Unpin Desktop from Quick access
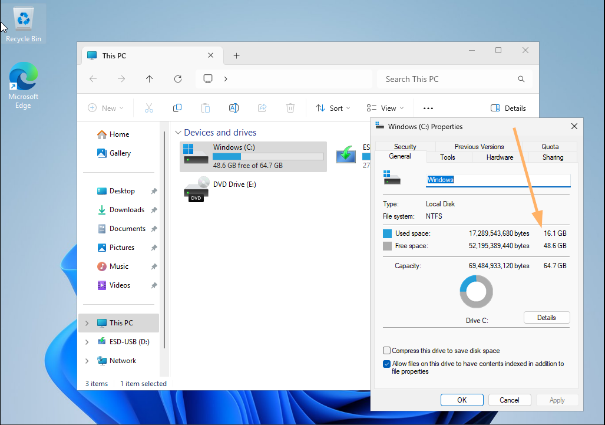The width and height of the screenshot is (605, 425). (x=154, y=191)
